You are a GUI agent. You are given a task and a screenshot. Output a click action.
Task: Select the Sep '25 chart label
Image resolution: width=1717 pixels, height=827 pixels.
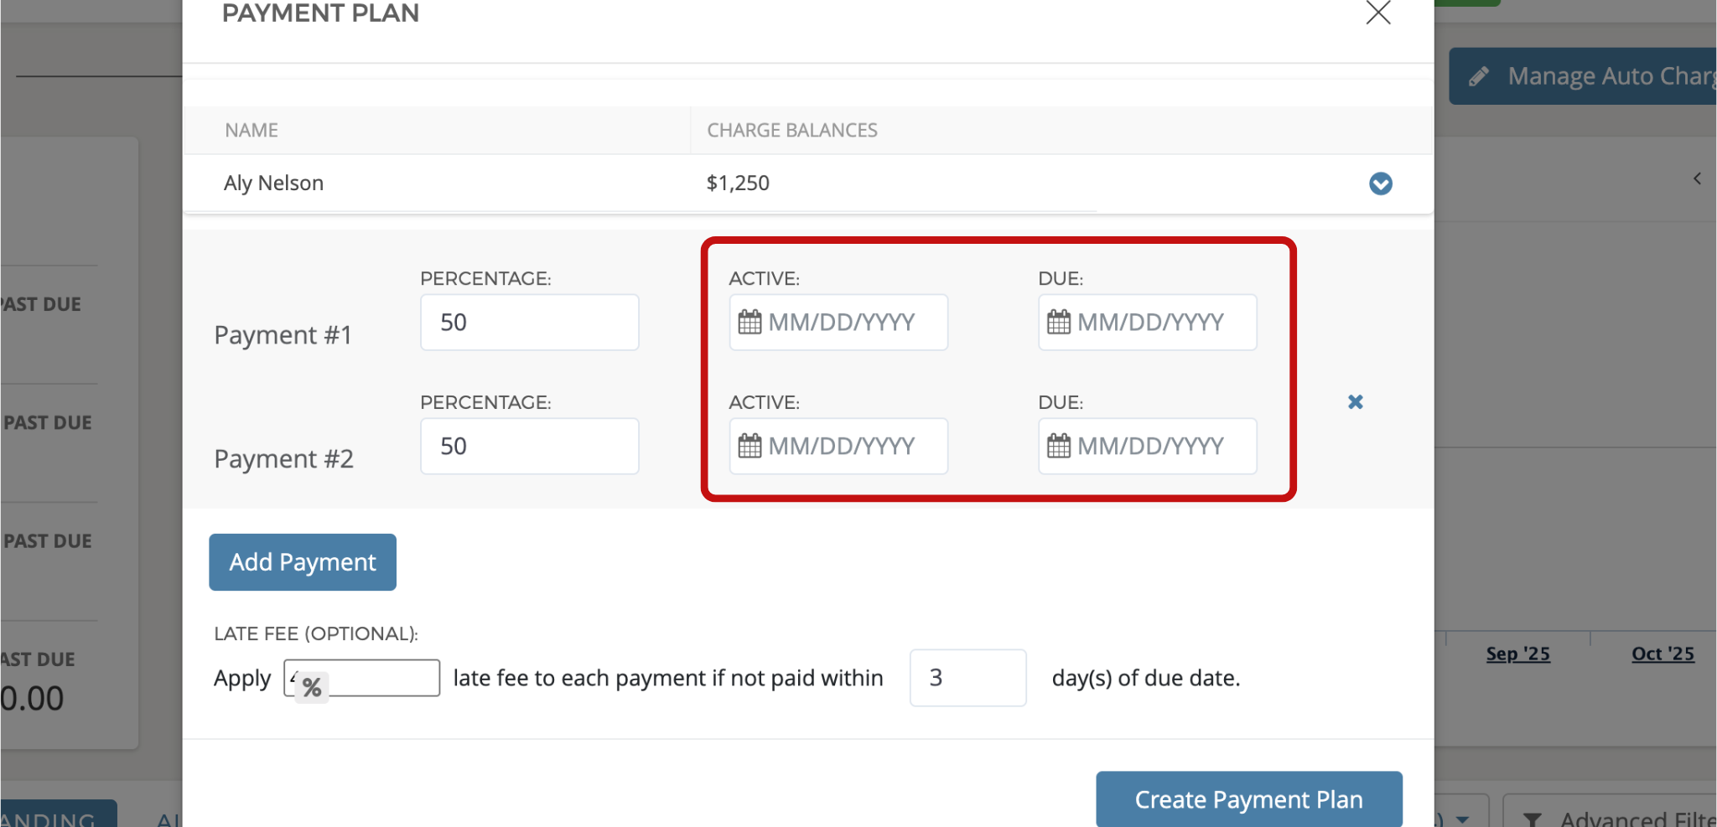coord(1517,654)
